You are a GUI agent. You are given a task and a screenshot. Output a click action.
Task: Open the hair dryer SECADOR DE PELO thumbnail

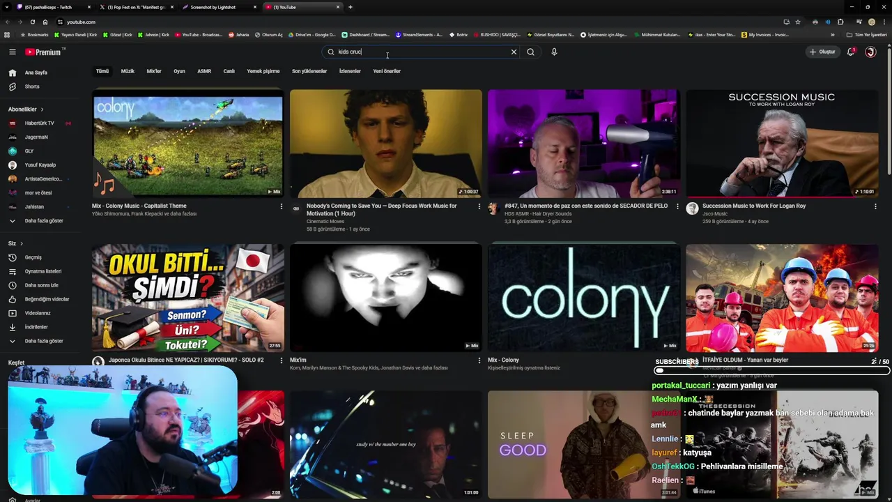pyautogui.click(x=584, y=144)
